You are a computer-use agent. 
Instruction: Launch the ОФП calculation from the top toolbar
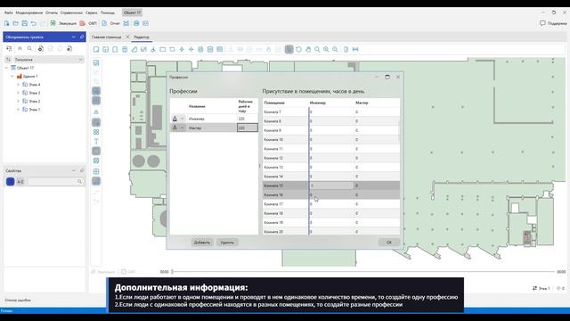tap(88, 23)
